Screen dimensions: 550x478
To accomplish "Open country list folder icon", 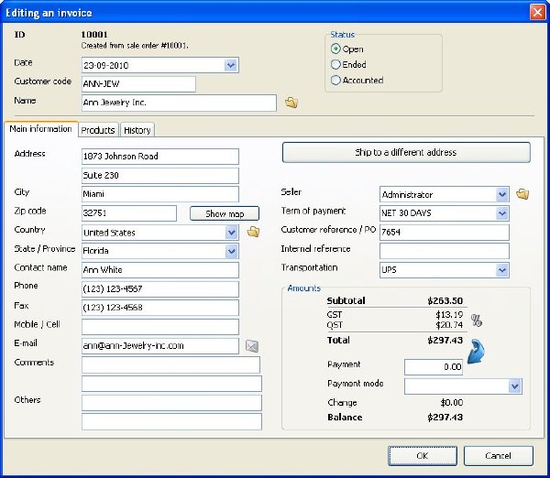I will [253, 232].
